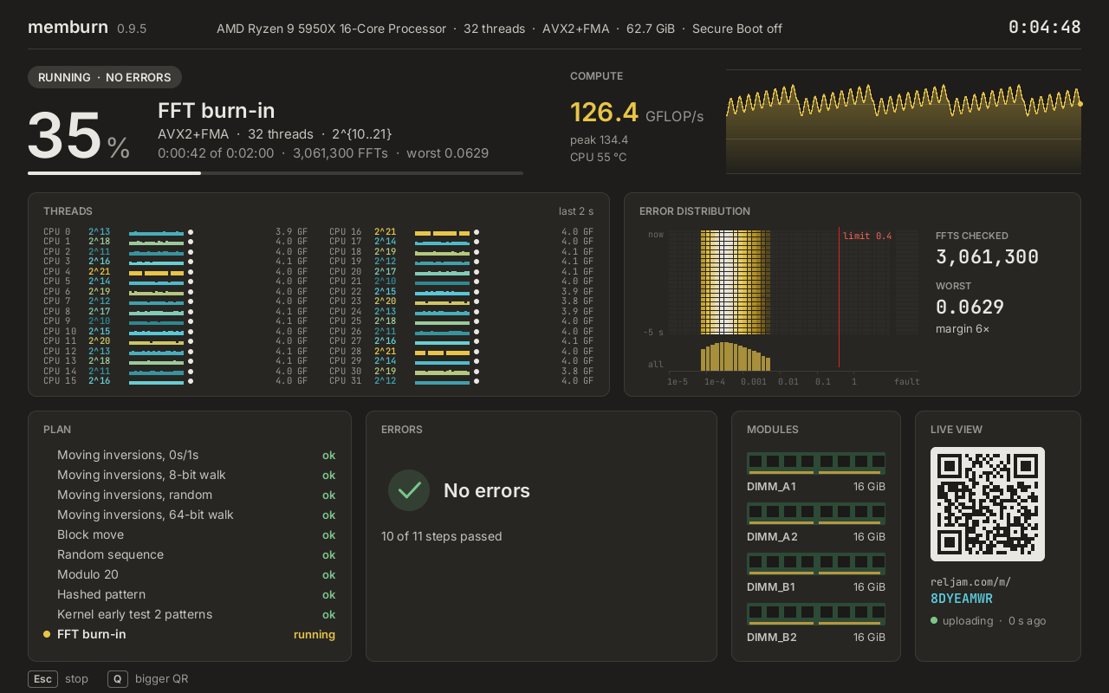Click the GFLOP/s compute graph
This screenshot has width=1109, height=693.
[x=904, y=121]
